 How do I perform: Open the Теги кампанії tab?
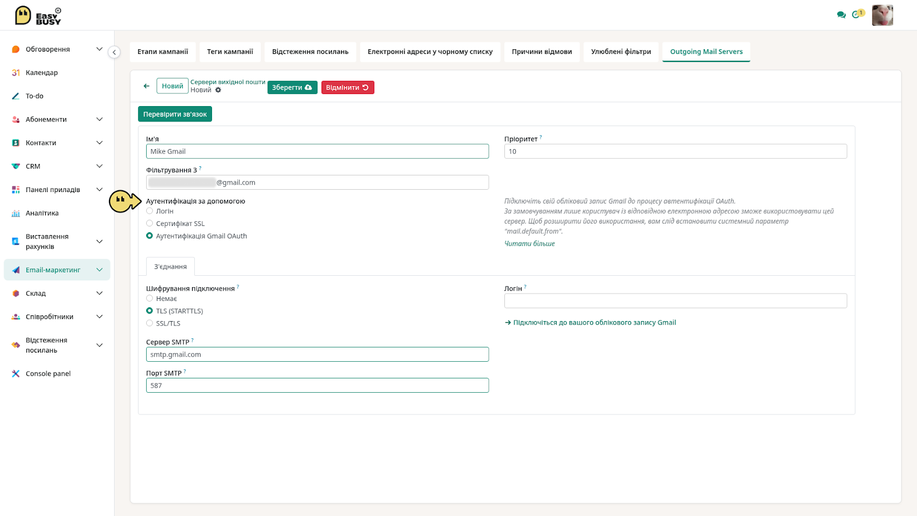click(230, 52)
